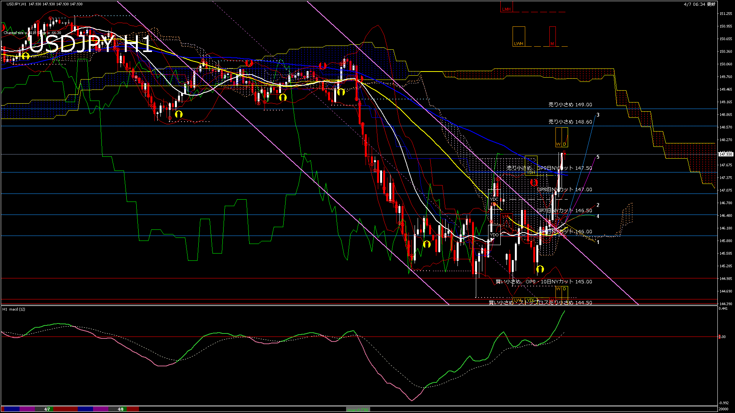Click the YDO label box

[x=494, y=235]
